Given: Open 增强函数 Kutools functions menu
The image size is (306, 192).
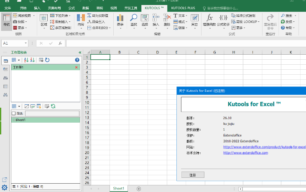Looking at the screenshot, I should (x=209, y=21).
